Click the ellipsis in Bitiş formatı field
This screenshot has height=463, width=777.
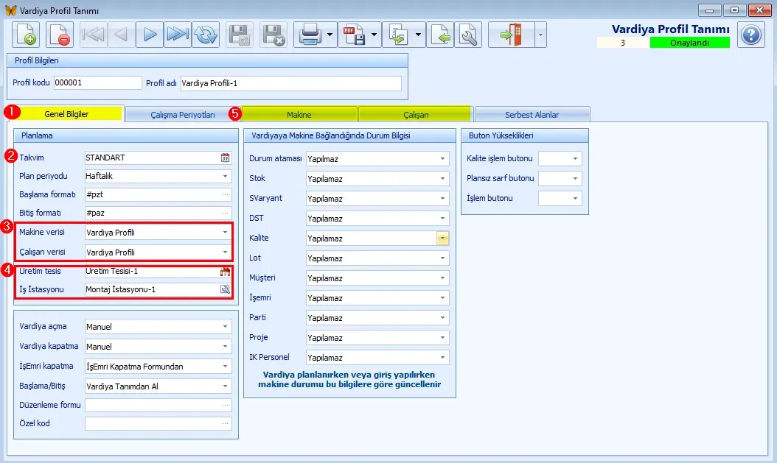click(226, 213)
